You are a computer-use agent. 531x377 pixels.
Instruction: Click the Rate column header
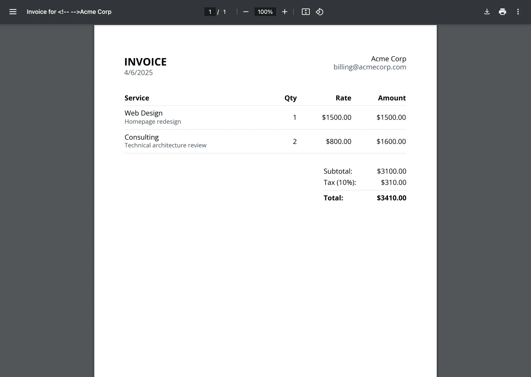[343, 98]
